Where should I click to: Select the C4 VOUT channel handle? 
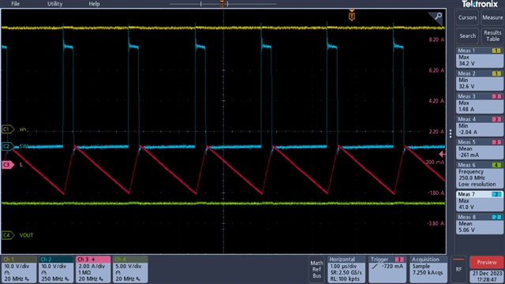click(8, 235)
